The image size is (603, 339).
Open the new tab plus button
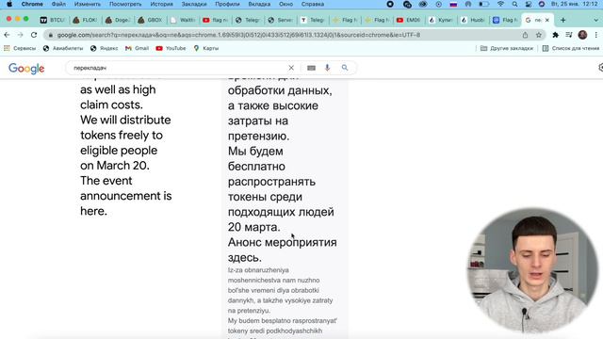coord(563,20)
